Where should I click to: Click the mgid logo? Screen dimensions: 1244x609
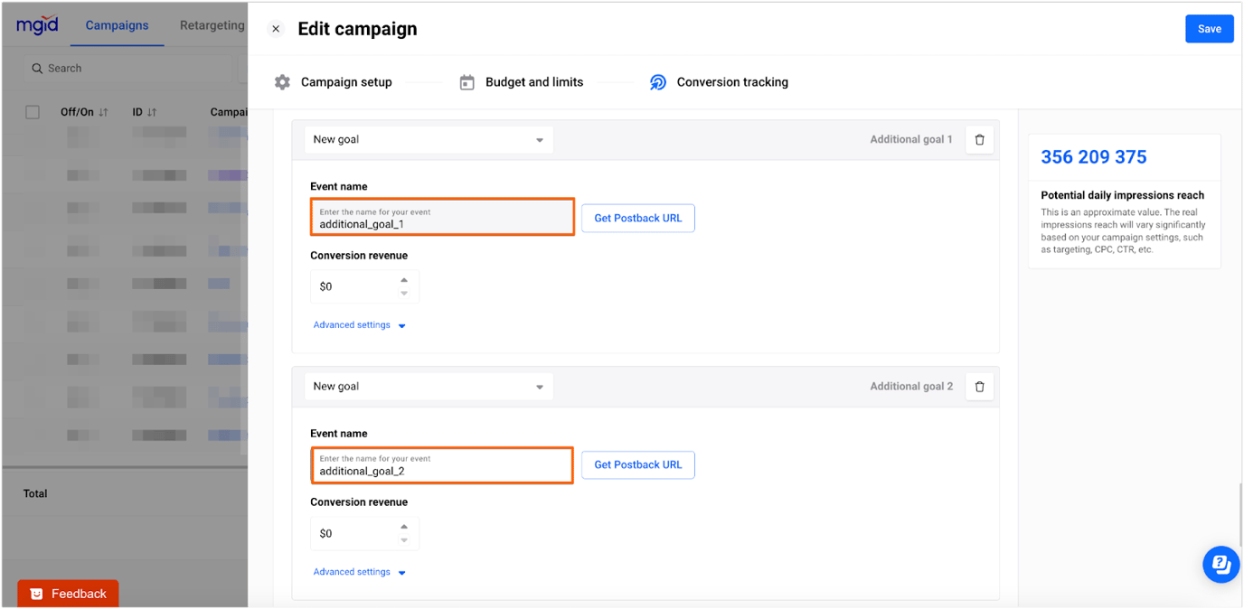point(36,24)
